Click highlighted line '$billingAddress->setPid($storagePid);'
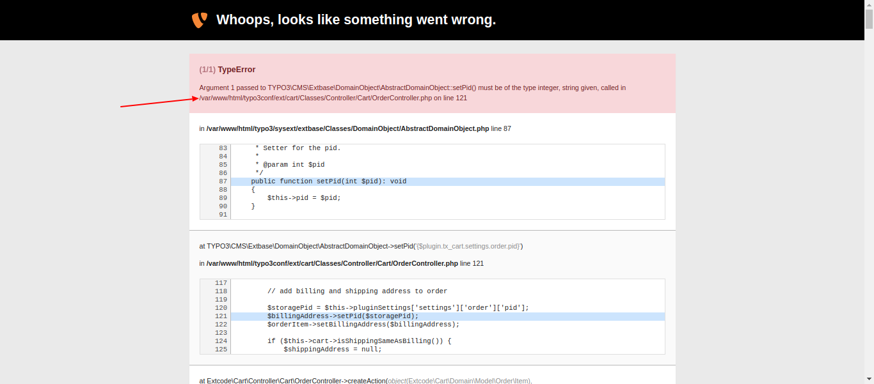 (343, 316)
